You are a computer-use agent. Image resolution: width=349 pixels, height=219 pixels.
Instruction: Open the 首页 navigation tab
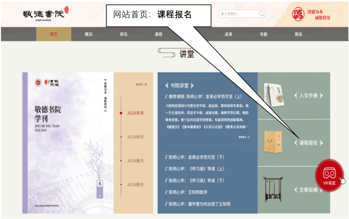54,34
